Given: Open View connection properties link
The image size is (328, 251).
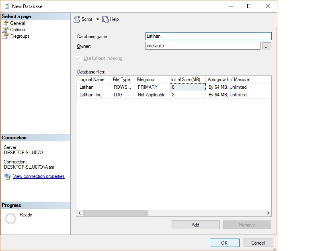Looking at the screenshot, I should 39,176.
